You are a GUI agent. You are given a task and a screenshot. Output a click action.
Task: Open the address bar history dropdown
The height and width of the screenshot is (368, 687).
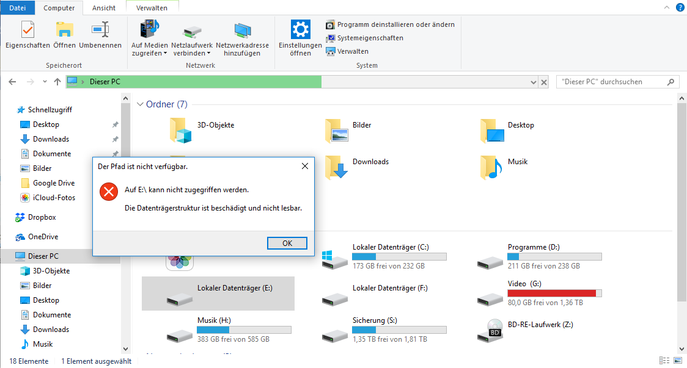[533, 82]
